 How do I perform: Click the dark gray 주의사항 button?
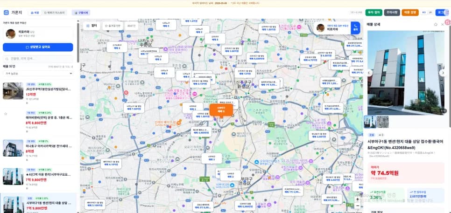click(392, 13)
